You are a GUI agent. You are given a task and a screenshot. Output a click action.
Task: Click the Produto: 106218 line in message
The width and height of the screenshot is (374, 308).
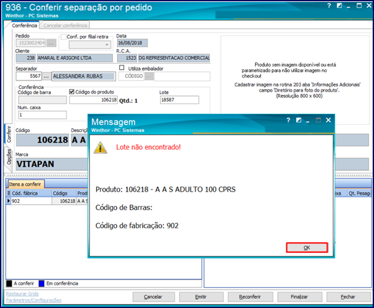pos(165,190)
